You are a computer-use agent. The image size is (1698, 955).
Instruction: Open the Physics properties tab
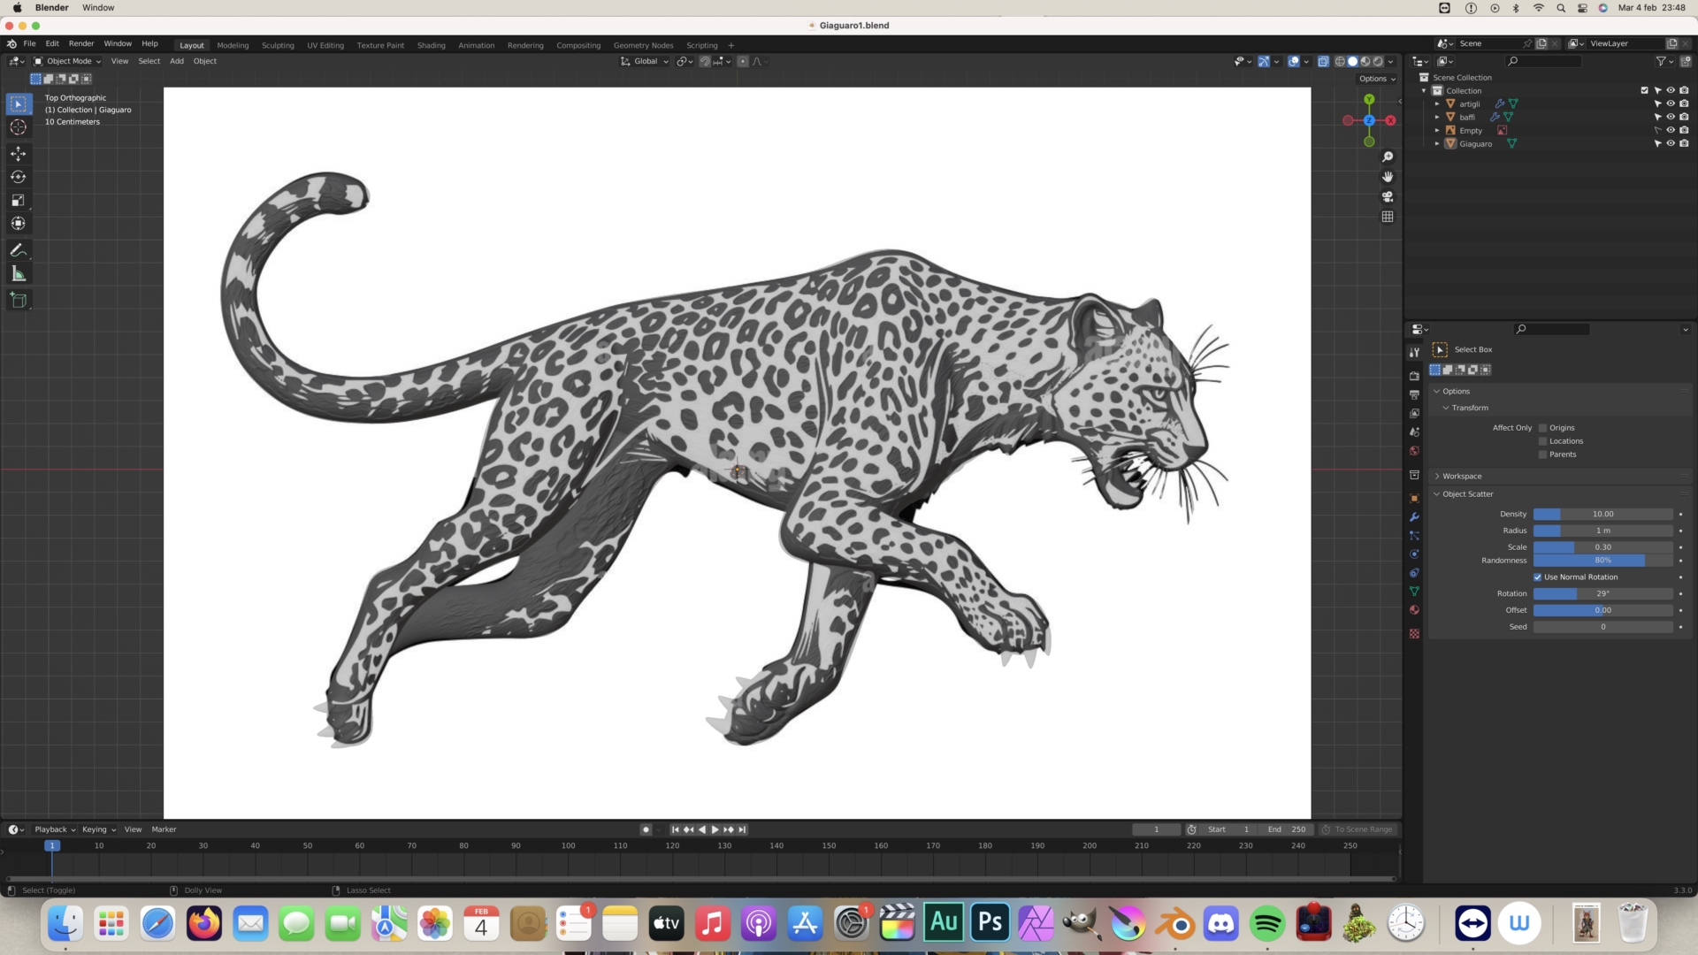pos(1414,554)
